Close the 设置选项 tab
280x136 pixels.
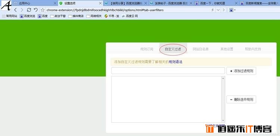(100, 3)
